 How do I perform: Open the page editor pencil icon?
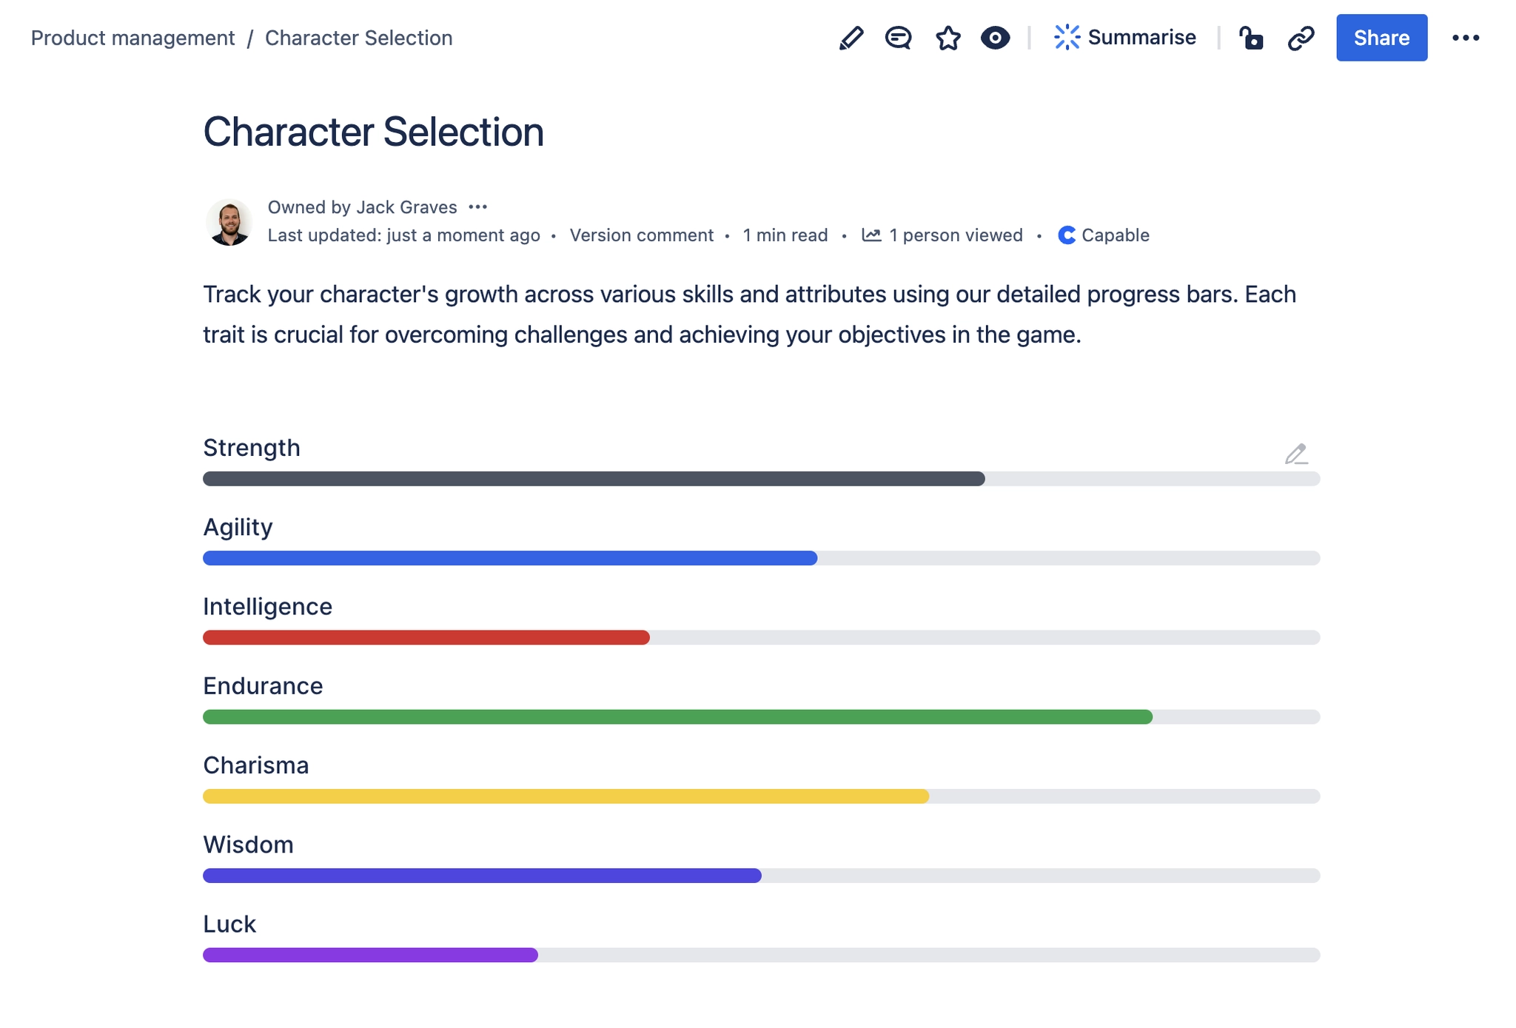tap(851, 38)
